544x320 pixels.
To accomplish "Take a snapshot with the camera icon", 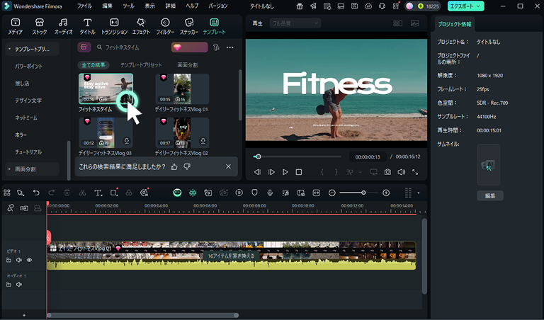I will pyautogui.click(x=387, y=172).
